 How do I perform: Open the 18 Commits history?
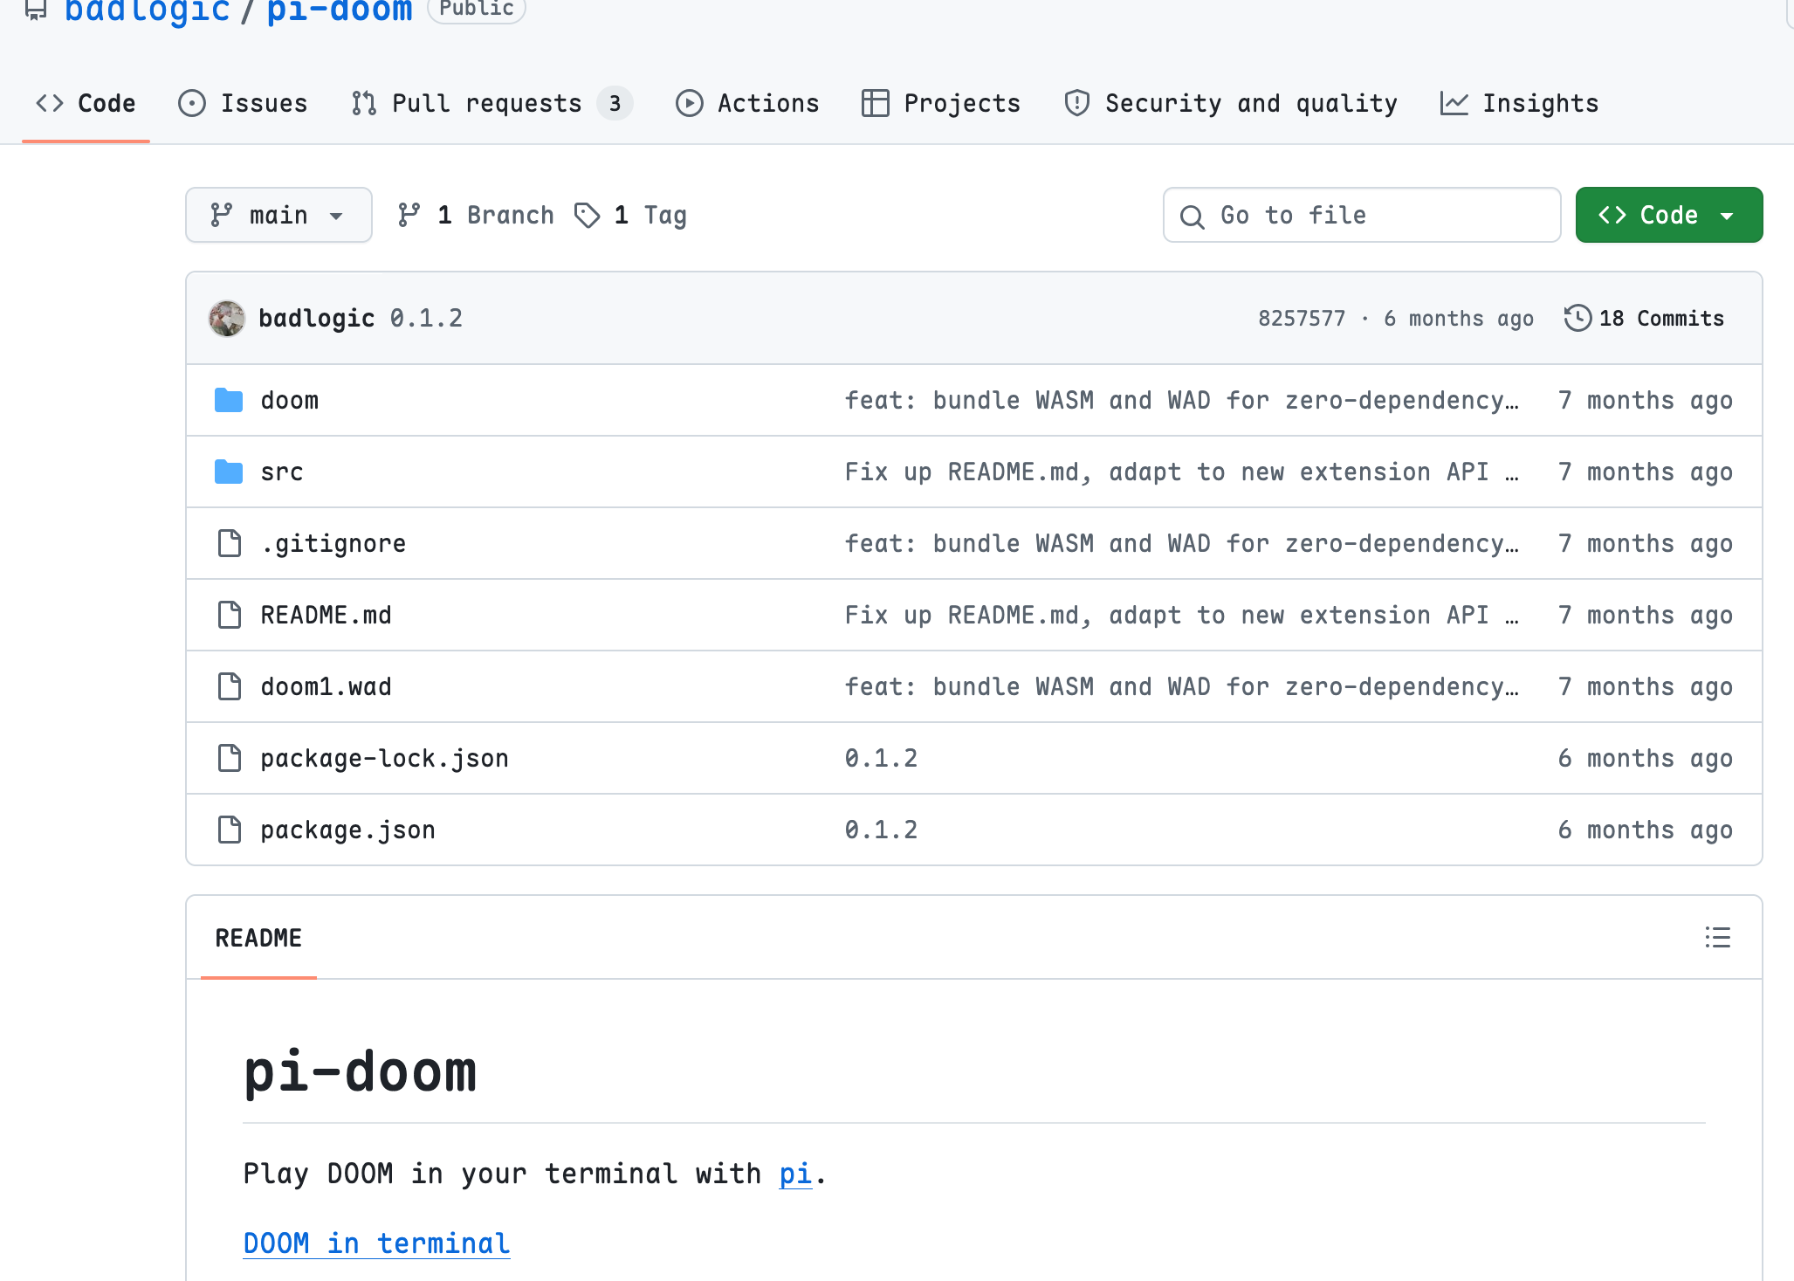pos(1644,318)
